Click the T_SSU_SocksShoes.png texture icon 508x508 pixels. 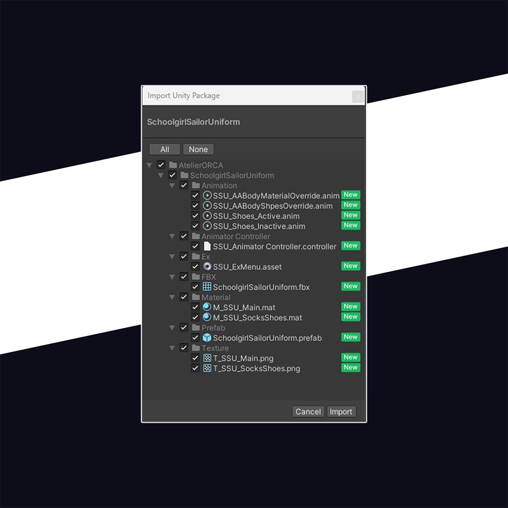pos(207,368)
